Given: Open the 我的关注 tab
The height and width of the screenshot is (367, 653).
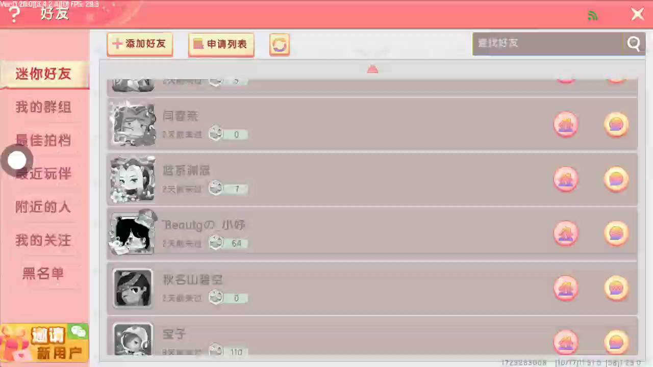Looking at the screenshot, I should [43, 240].
